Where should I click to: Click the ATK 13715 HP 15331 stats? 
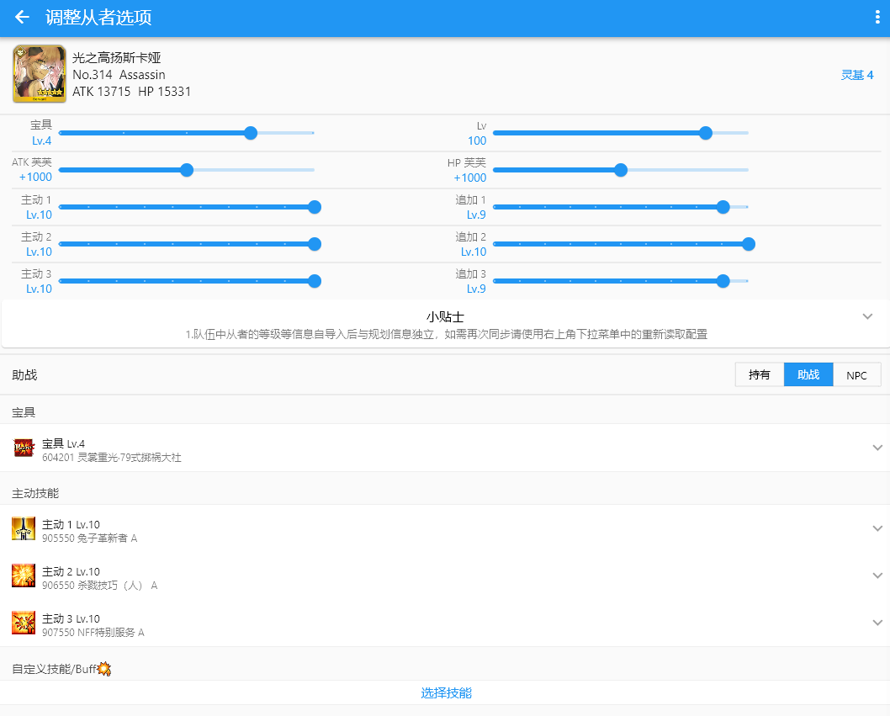132,92
